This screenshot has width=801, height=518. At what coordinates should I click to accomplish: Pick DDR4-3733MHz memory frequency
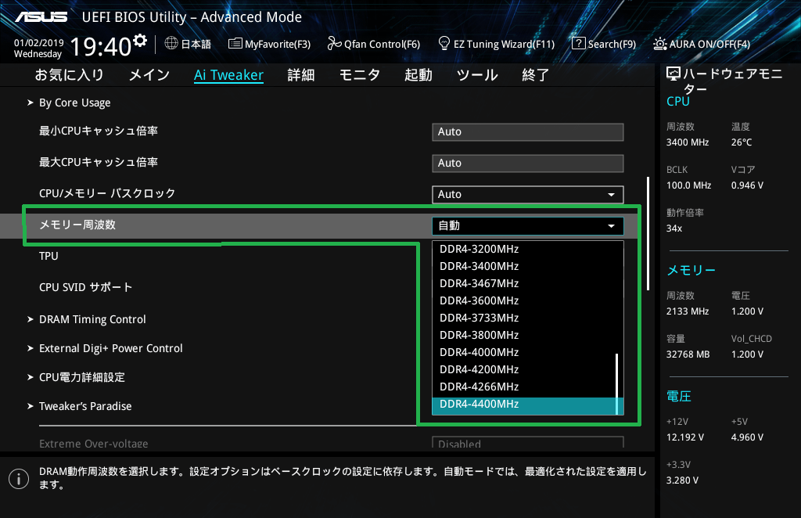click(524, 318)
